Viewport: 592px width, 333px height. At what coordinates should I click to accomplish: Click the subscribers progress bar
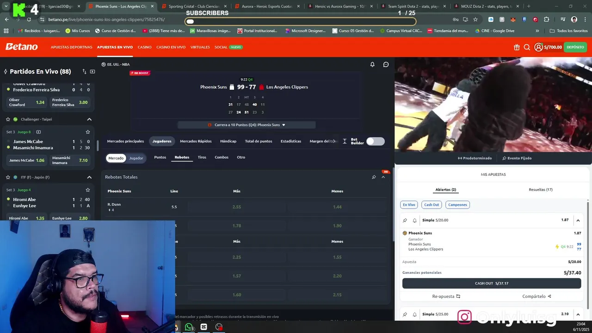click(301, 21)
